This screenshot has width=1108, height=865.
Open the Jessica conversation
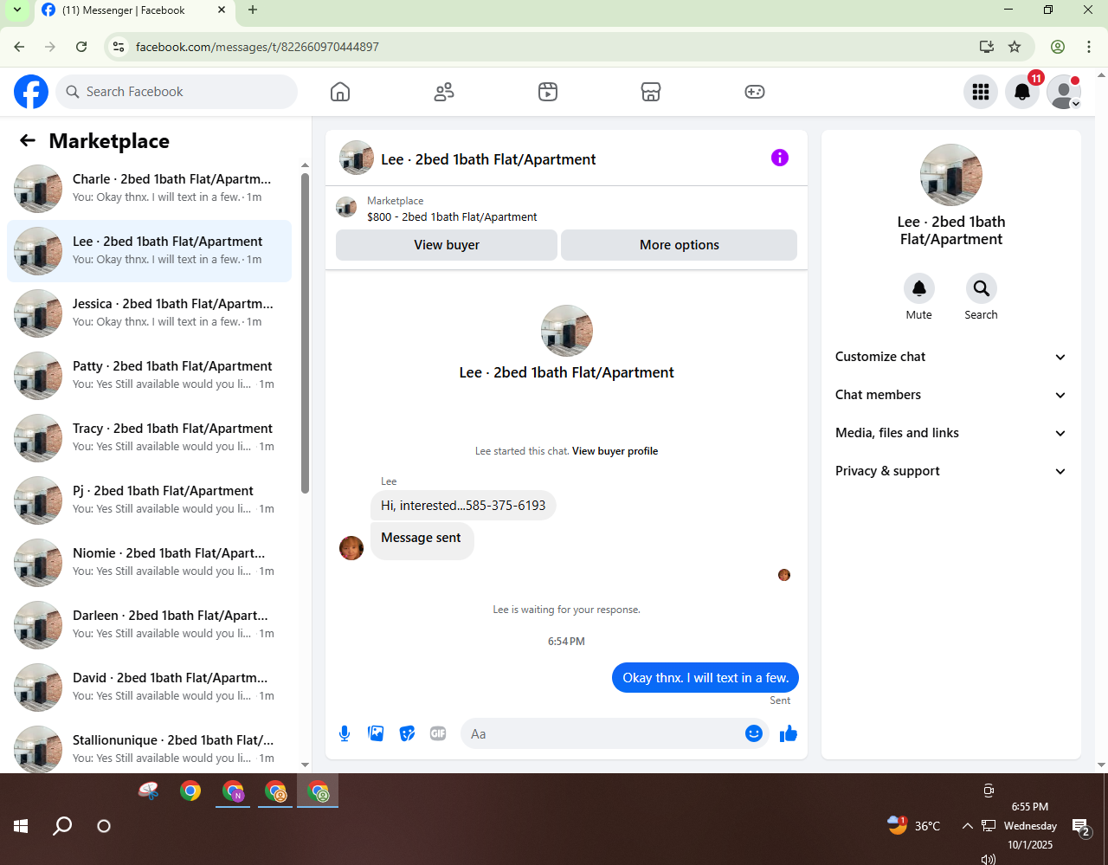point(150,313)
